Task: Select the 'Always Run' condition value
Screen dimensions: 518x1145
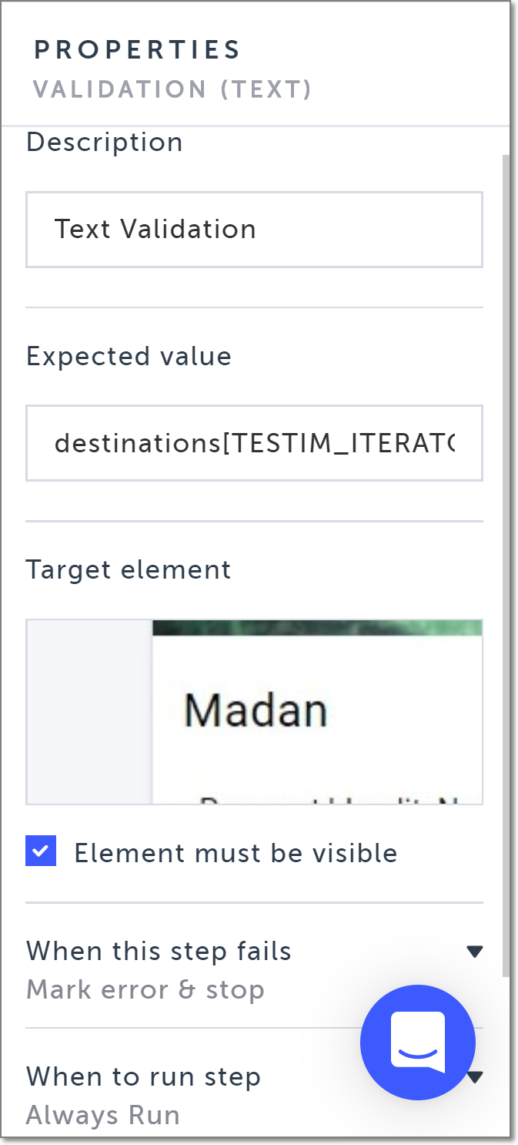Action: pyautogui.click(x=103, y=1115)
